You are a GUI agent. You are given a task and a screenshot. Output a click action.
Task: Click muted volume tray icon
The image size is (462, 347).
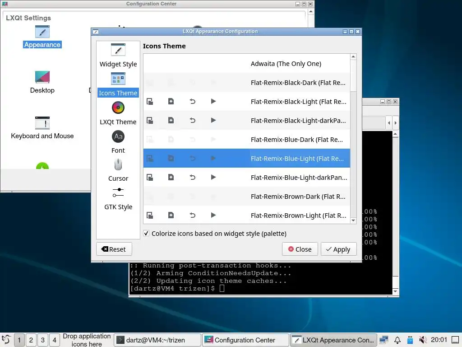pos(423,340)
